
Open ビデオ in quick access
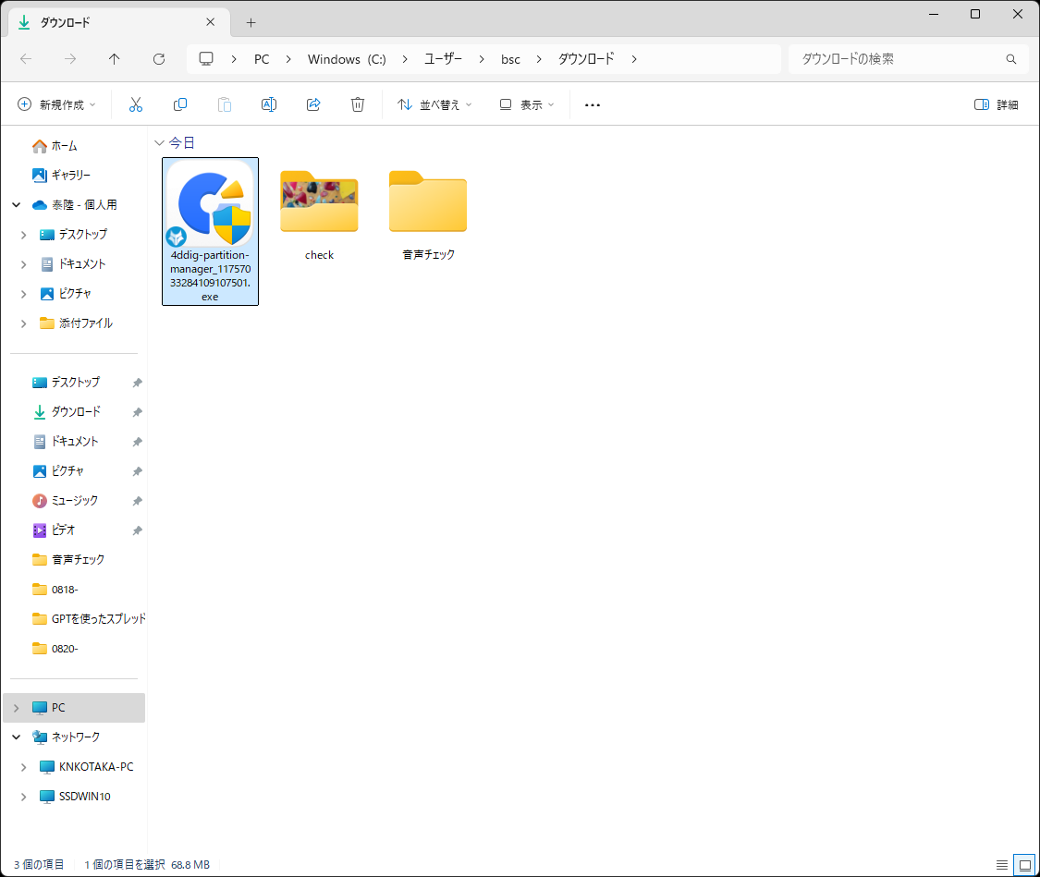(x=54, y=530)
